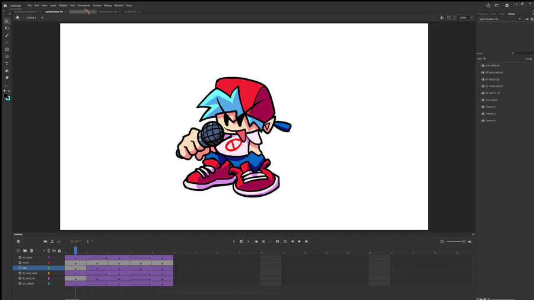Click the Edit Symbols icon beside Scene 1

[18, 18]
